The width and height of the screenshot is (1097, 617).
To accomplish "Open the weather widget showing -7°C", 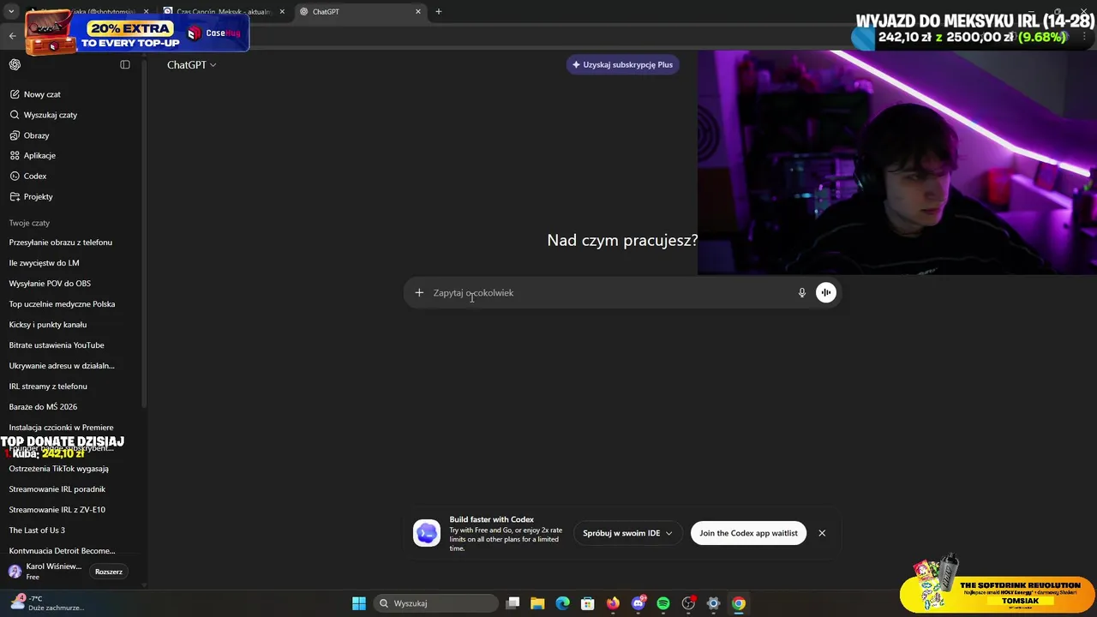I will (46, 602).
